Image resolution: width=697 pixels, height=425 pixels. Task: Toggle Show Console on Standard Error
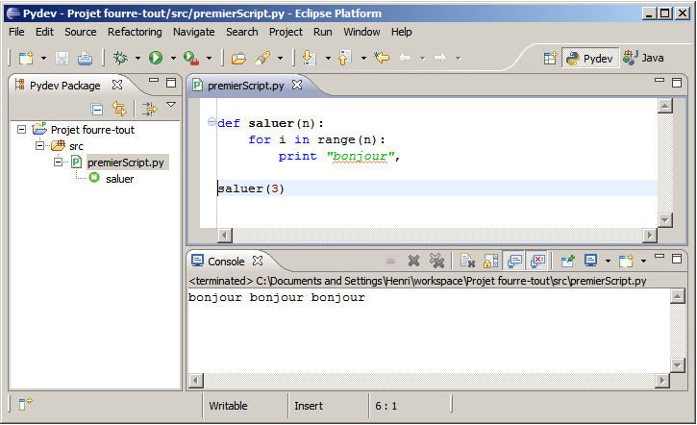click(x=537, y=261)
